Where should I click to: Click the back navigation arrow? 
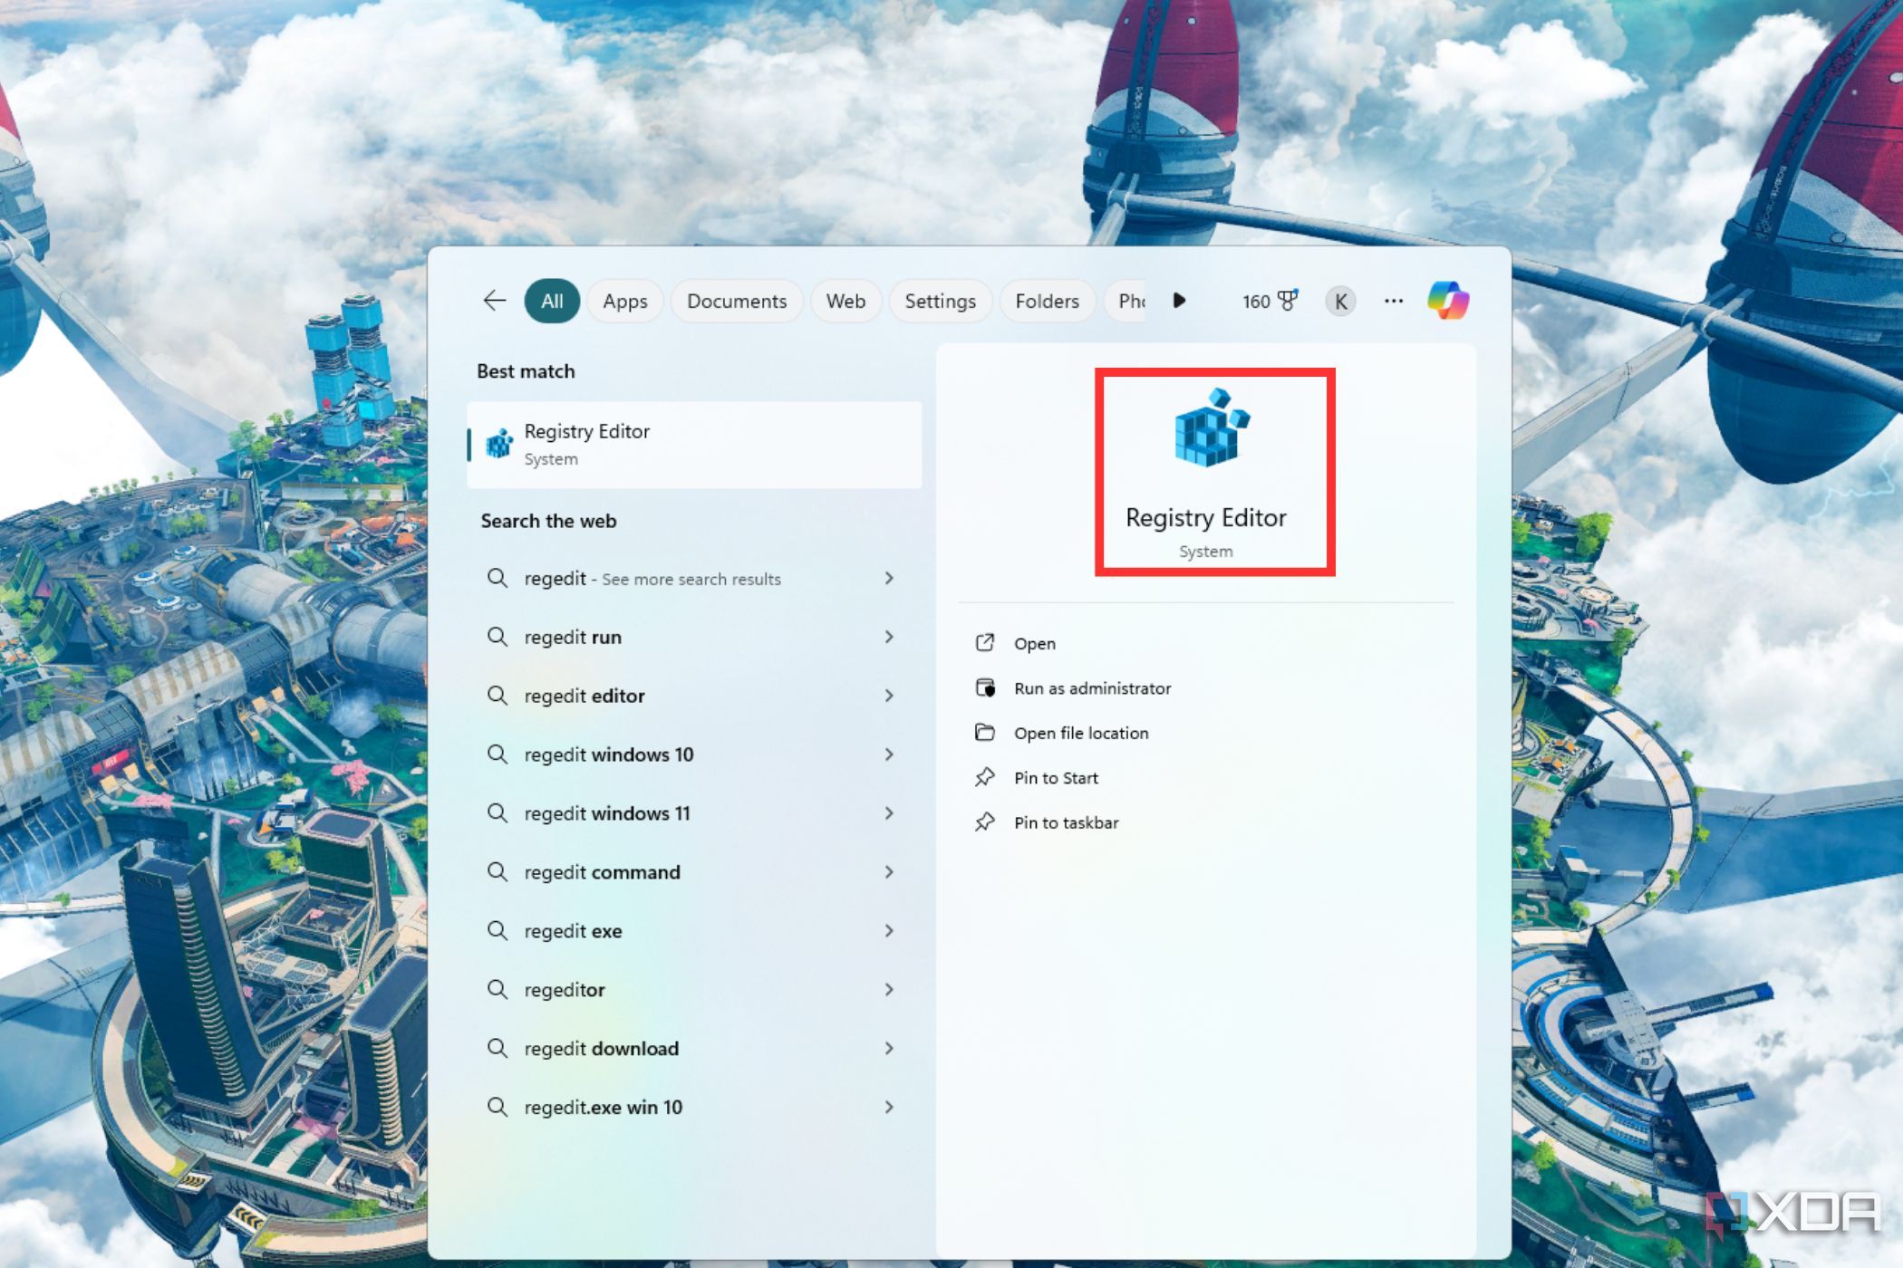coord(494,300)
